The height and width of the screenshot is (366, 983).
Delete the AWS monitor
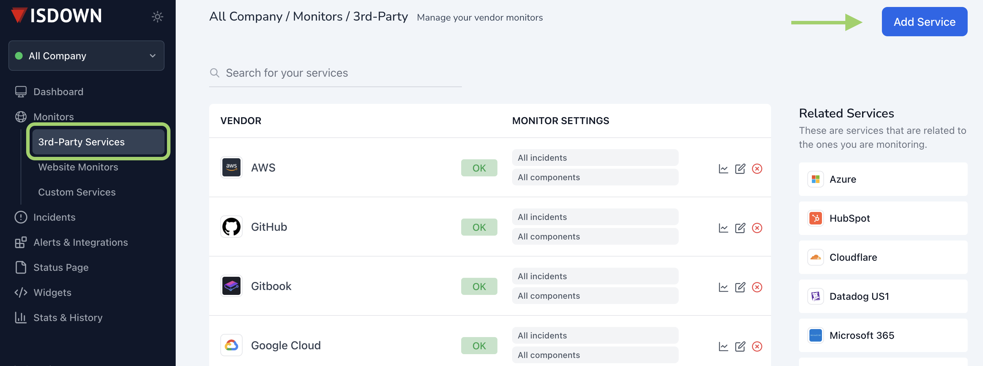pyautogui.click(x=757, y=169)
